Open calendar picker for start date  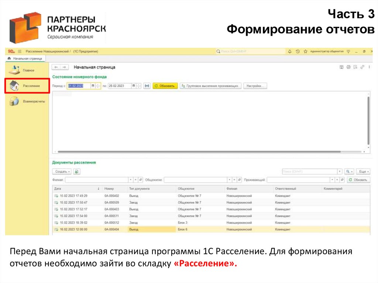[93, 86]
